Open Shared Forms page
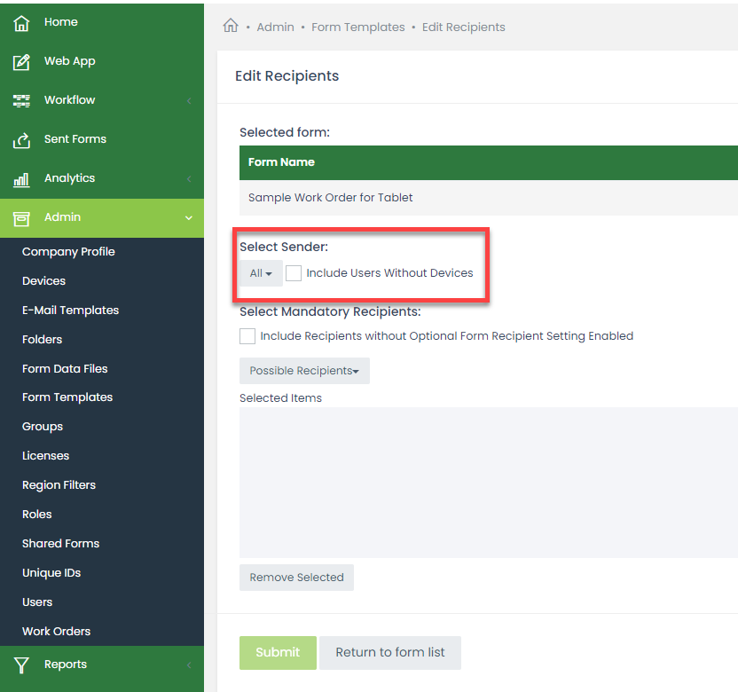 [x=60, y=543]
